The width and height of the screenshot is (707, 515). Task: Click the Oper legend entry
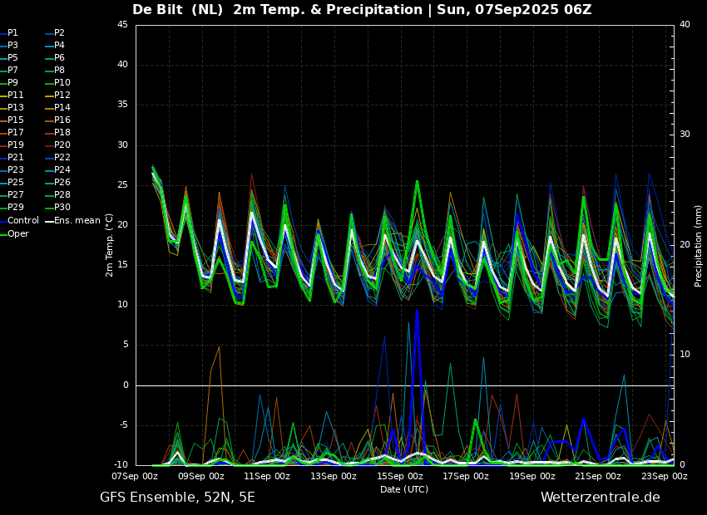[x=14, y=233]
